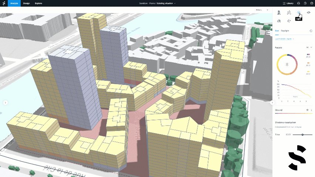Viewport: 315px width, 177px height.
Task: Open the sun analysis date range dropdown
Action: 284,39
